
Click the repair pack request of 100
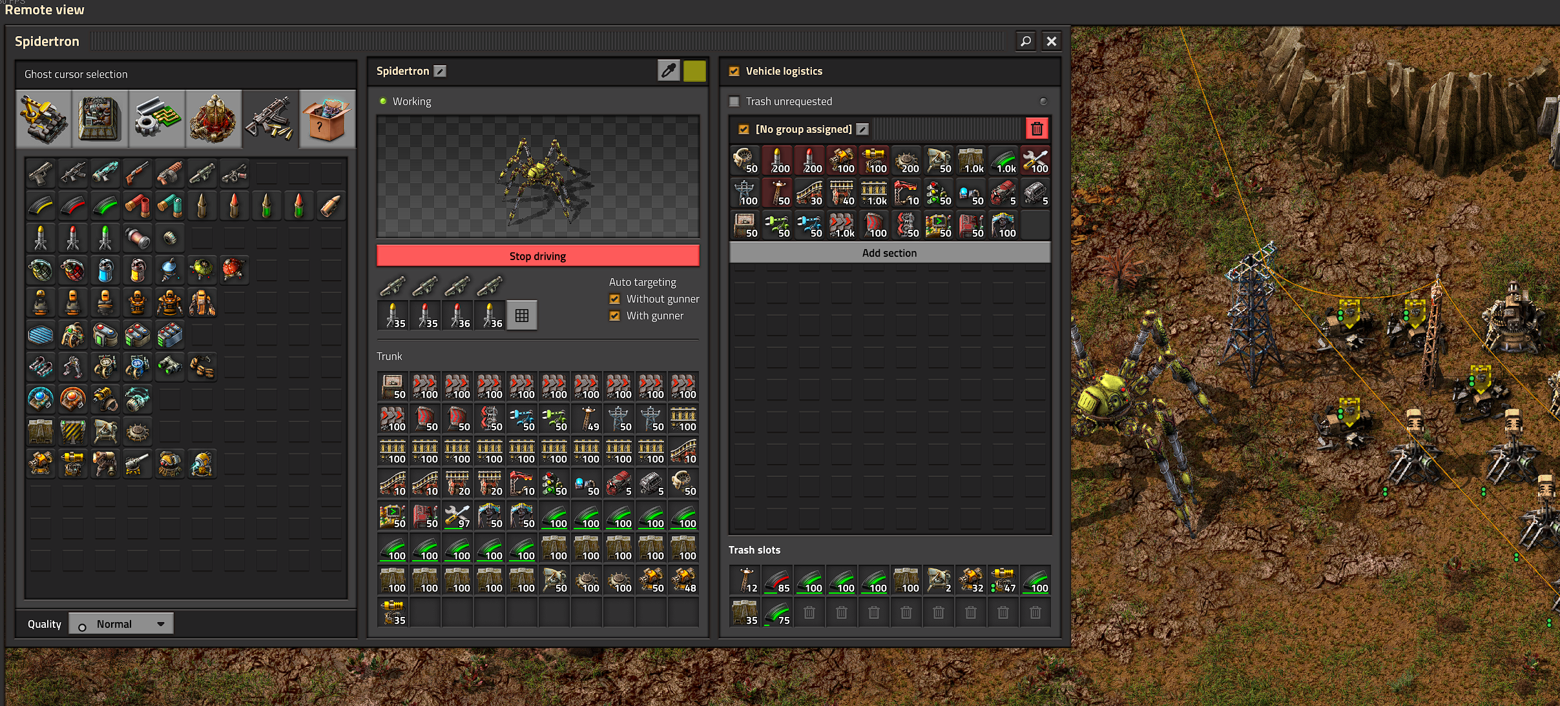1035,160
